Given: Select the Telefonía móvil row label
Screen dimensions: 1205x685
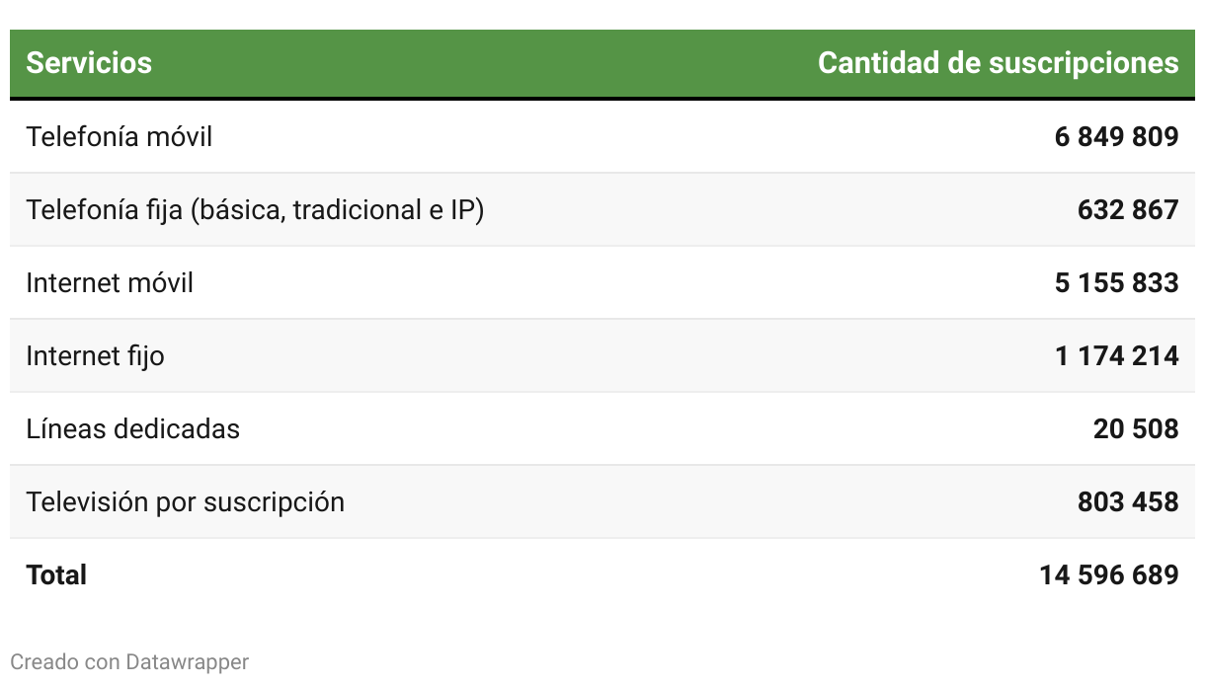Looking at the screenshot, I should click(x=120, y=136).
